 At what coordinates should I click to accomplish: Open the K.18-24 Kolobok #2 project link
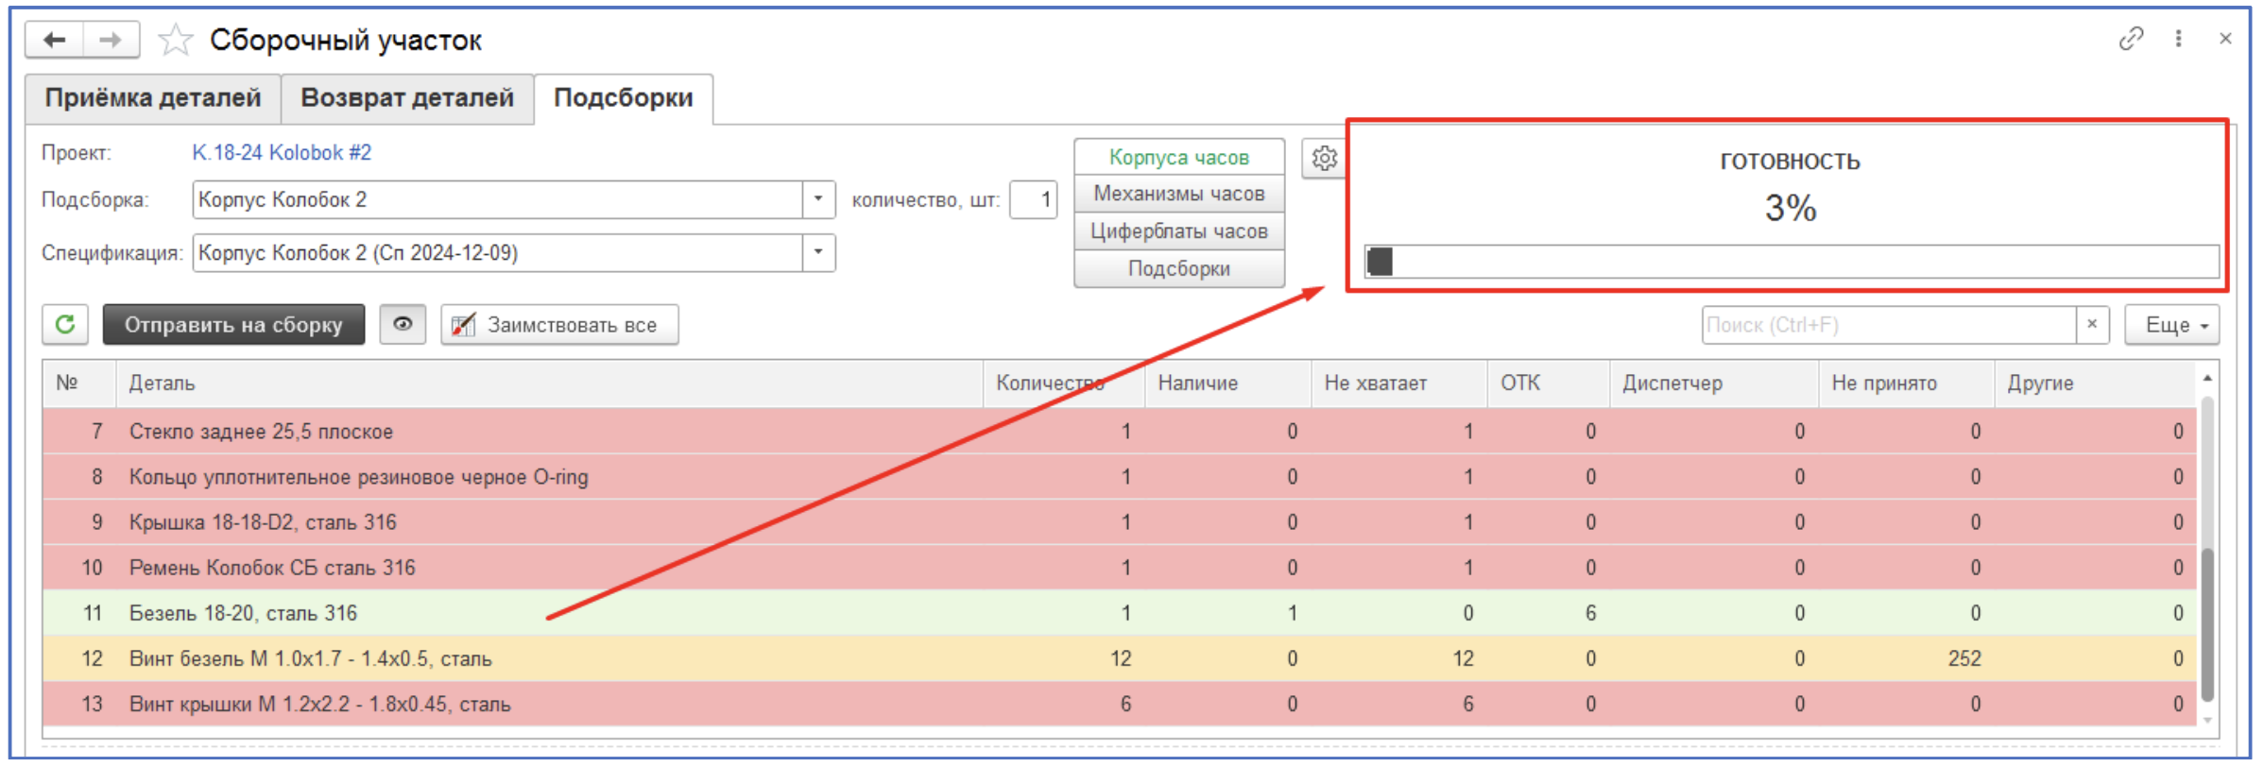pos(282,153)
